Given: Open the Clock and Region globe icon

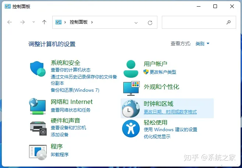Looking at the screenshot, I should (131, 108).
